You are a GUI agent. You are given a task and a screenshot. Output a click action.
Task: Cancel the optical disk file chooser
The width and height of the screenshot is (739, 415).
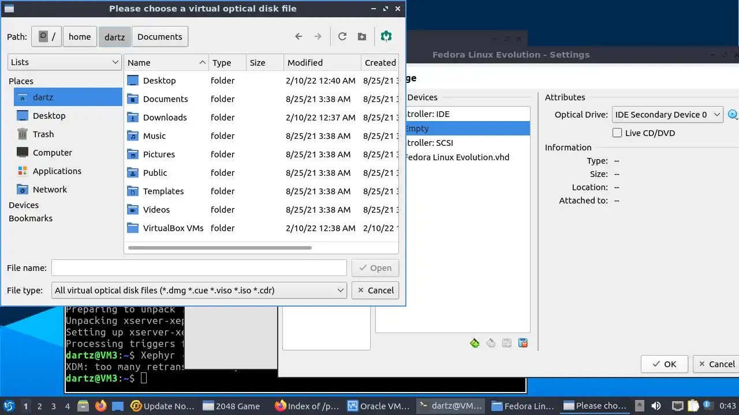click(x=375, y=290)
